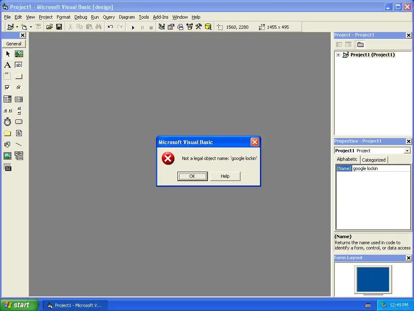This screenshot has width=414, height=311.
Task: Pick the Timer control tool
Action: point(8,121)
